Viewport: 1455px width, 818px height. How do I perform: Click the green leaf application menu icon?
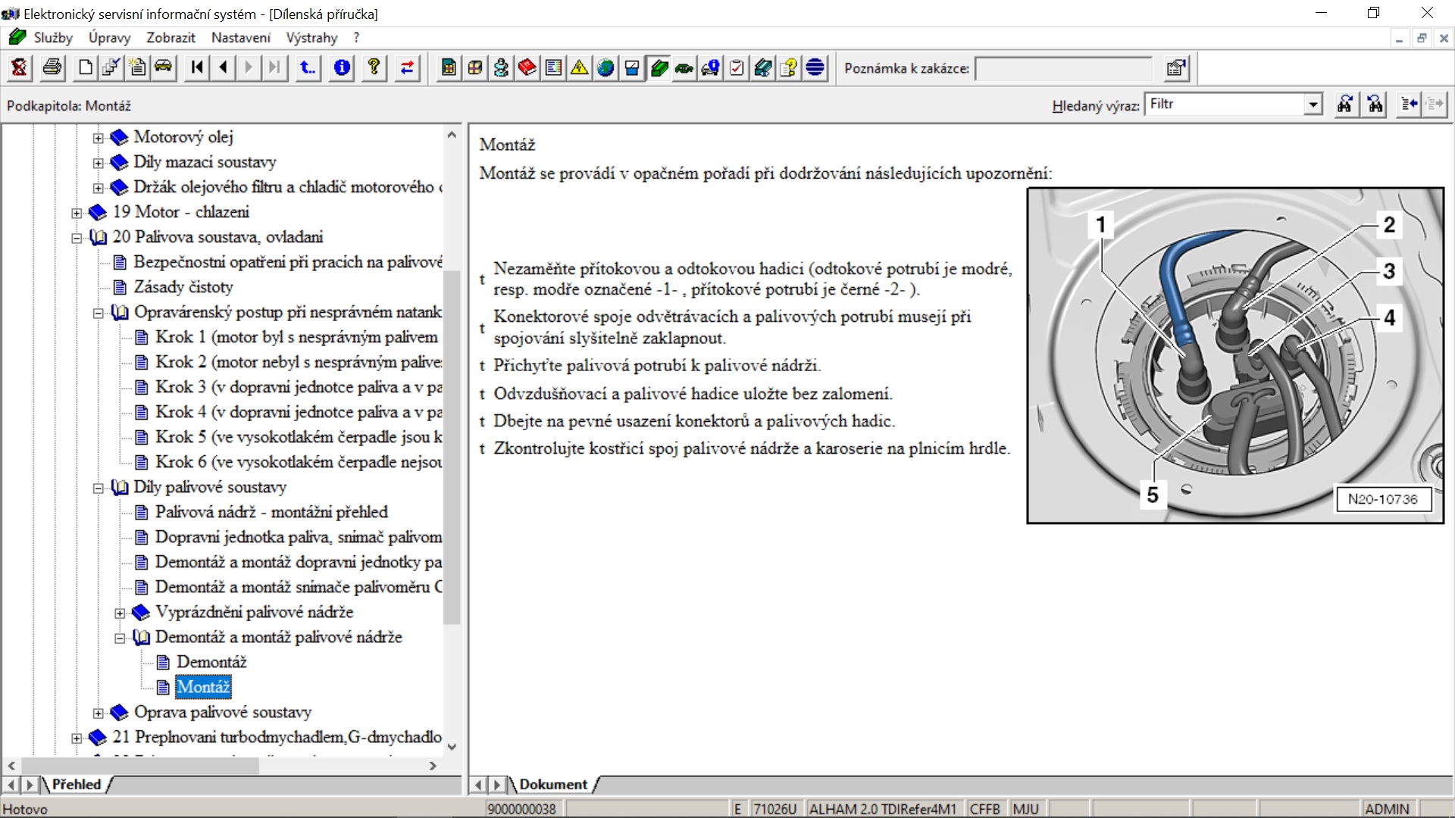[17, 37]
